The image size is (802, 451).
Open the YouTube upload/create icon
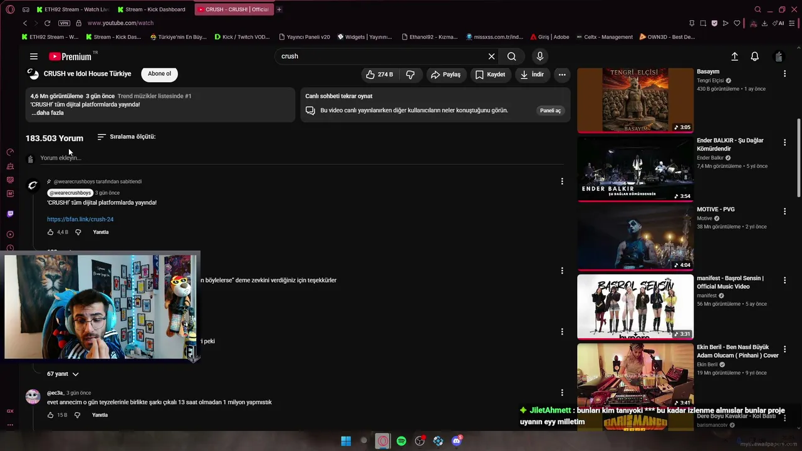[x=734, y=56]
